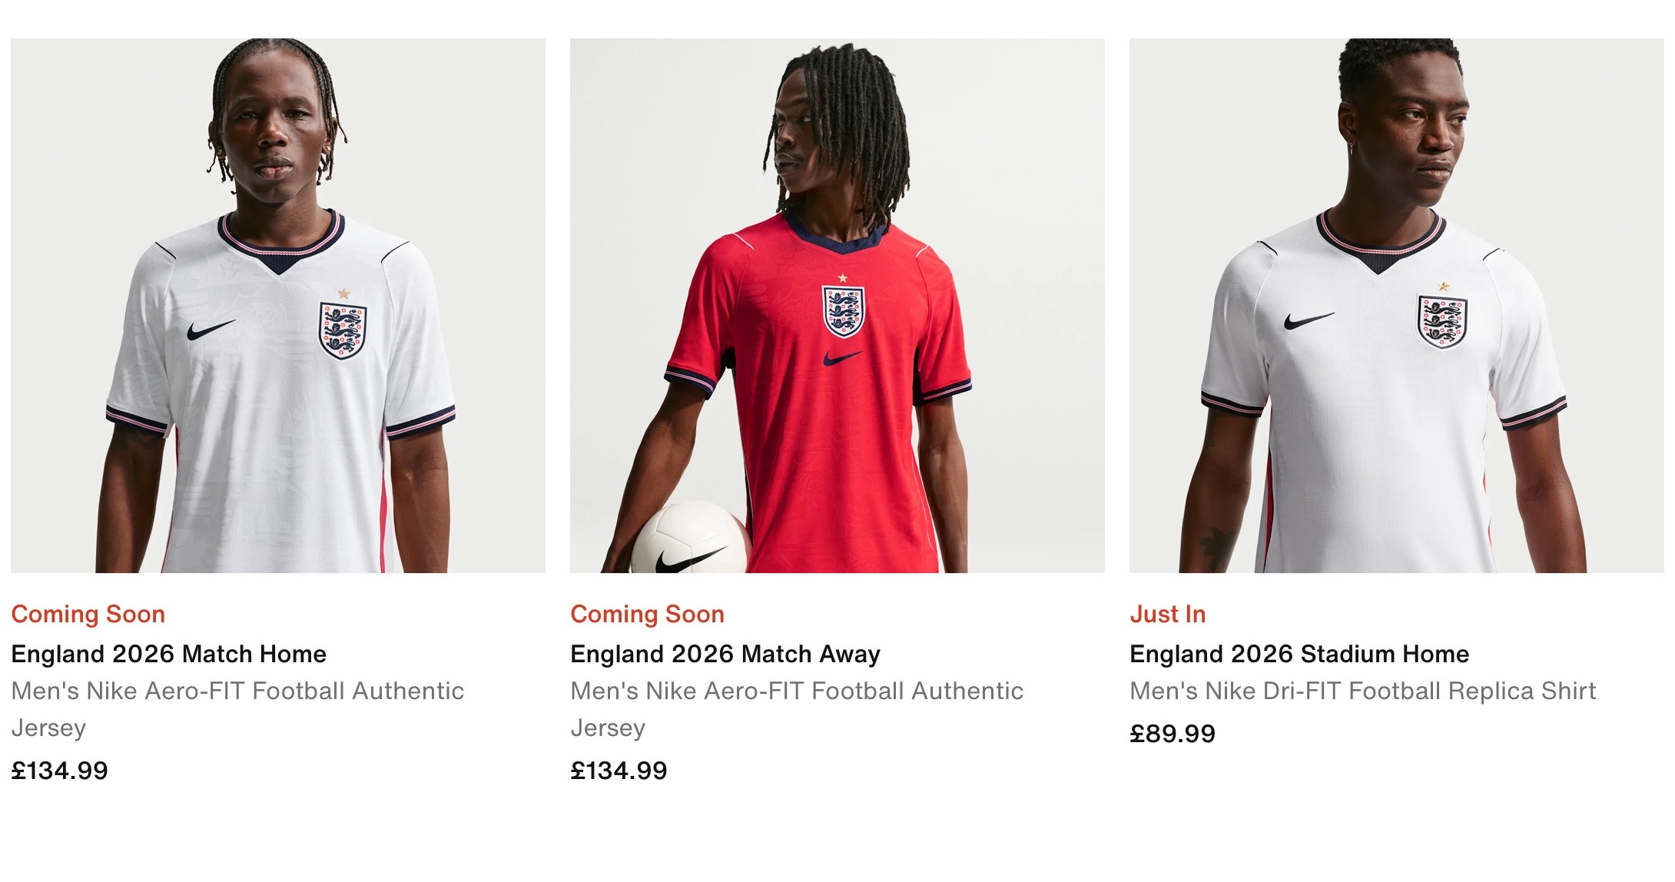The width and height of the screenshot is (1675, 882).
Task: Click the 'Dri-FIT Football Replica Shirt' subtitle
Action: (1362, 691)
